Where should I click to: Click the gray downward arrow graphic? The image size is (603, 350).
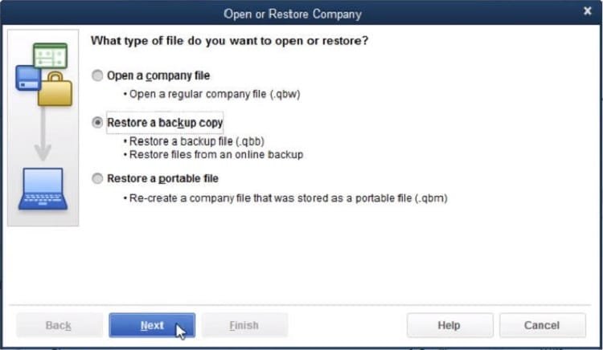[43, 136]
